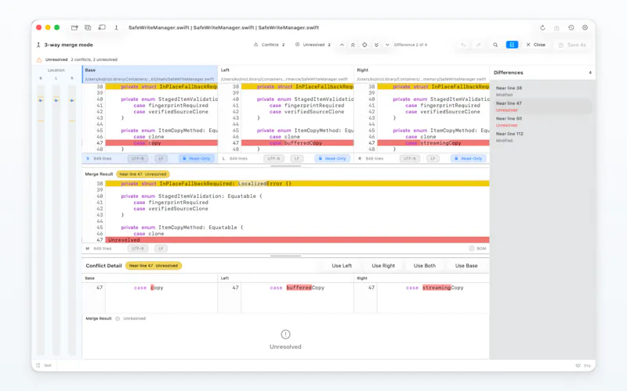Screen dimensions: 627x391
Task: Open the LF line ending selector in the Left pane
Action: (x=297, y=159)
